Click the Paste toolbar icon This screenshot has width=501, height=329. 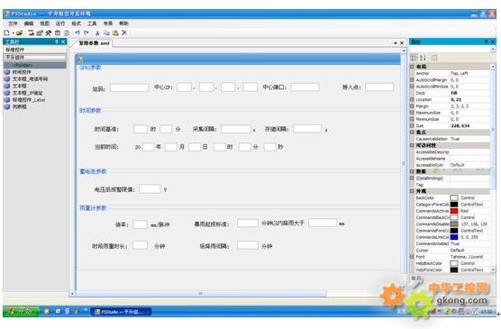[115, 32]
